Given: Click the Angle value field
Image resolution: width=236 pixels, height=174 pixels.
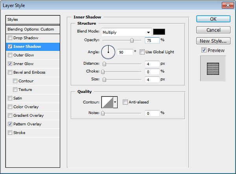Looking at the screenshot, I should (125, 52).
